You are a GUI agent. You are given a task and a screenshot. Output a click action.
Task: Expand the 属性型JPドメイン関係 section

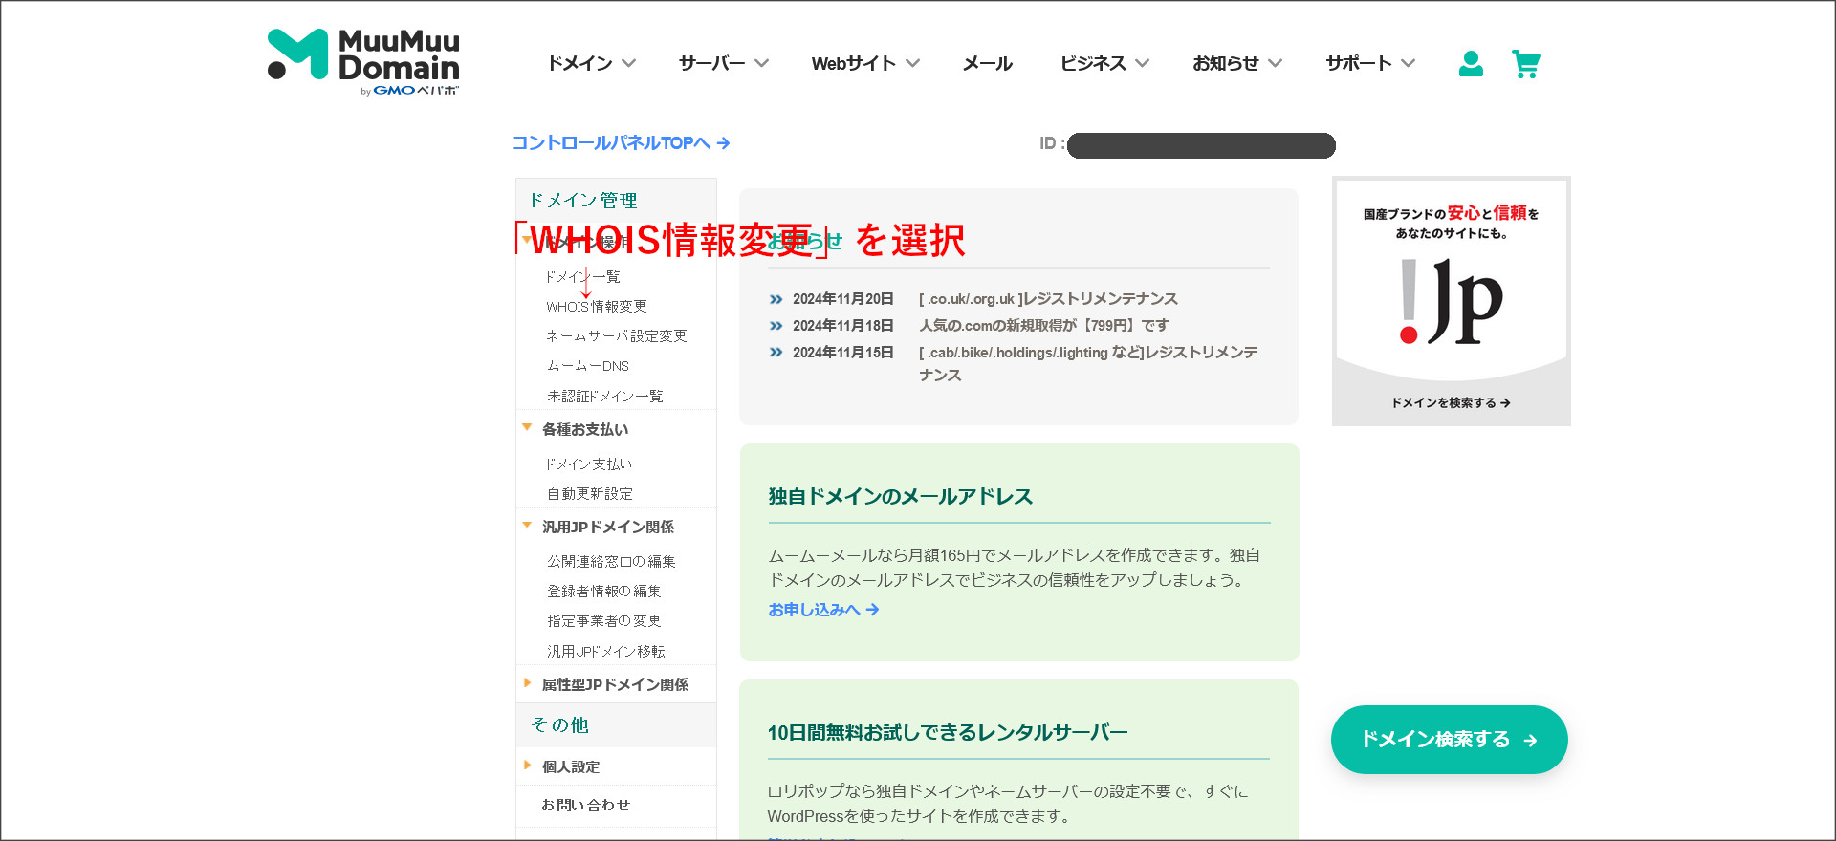(x=527, y=682)
